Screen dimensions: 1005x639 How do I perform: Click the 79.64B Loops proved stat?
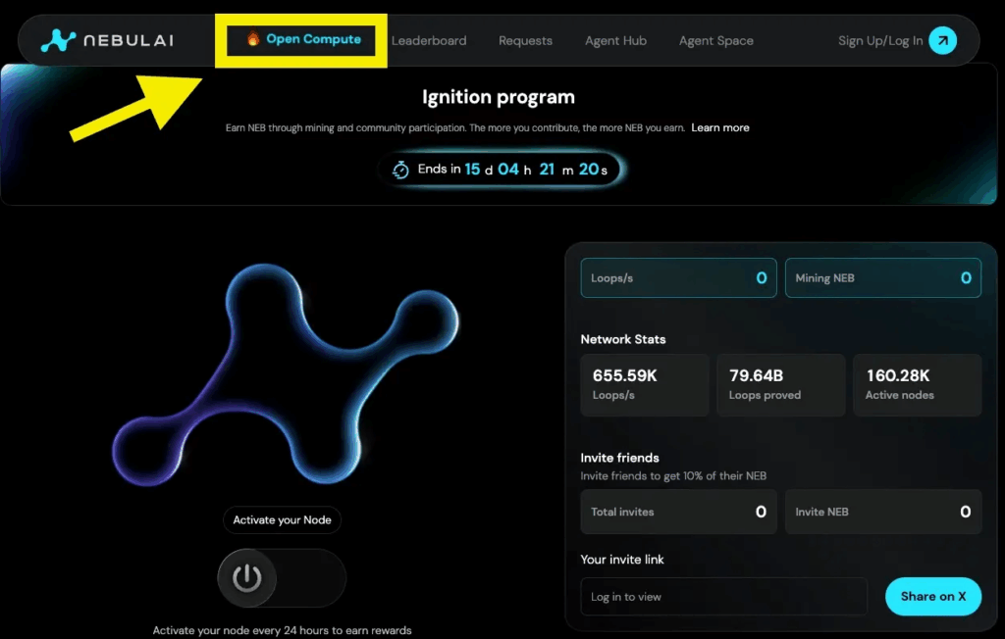coord(781,385)
